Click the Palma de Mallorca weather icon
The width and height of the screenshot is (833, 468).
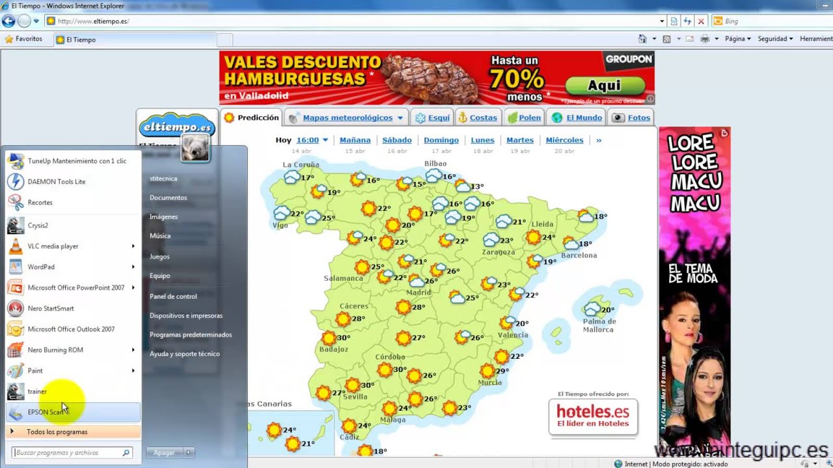592,309
